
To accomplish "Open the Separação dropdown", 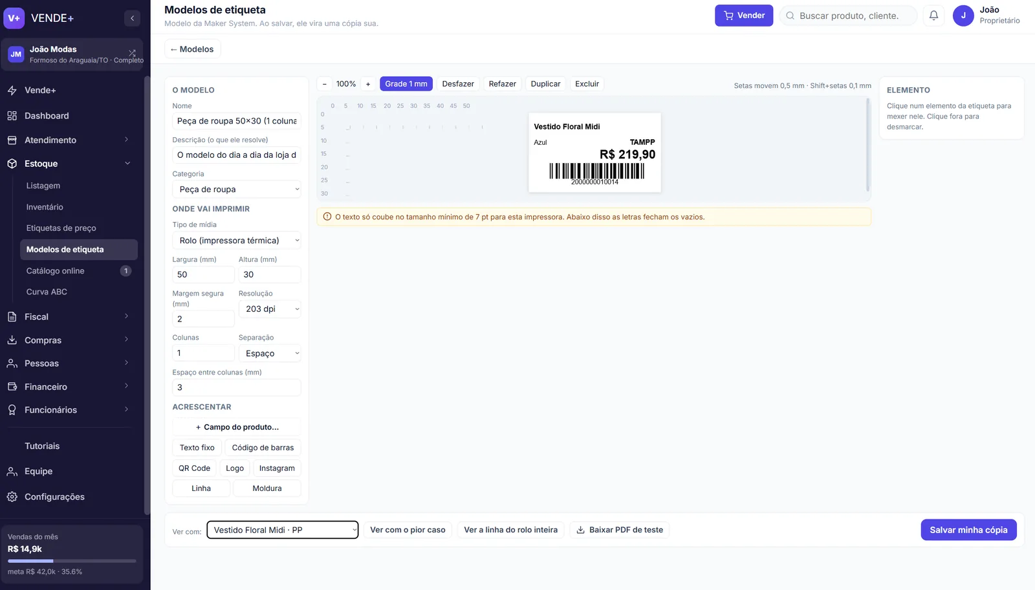I will pyautogui.click(x=270, y=353).
